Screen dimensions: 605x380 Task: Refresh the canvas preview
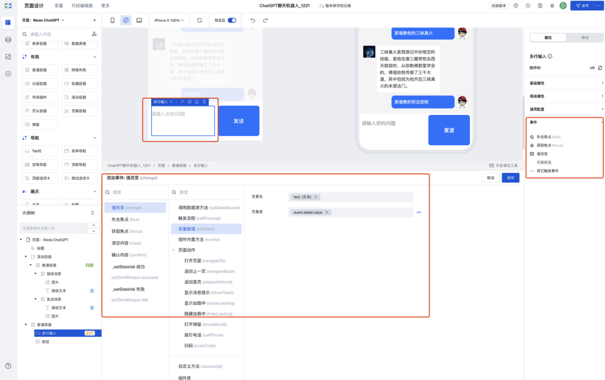pyautogui.click(x=199, y=21)
